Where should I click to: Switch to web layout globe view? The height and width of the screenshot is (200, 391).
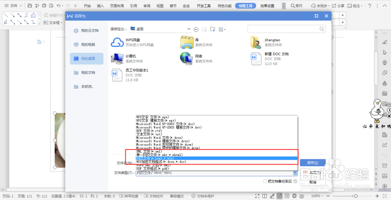294,196
